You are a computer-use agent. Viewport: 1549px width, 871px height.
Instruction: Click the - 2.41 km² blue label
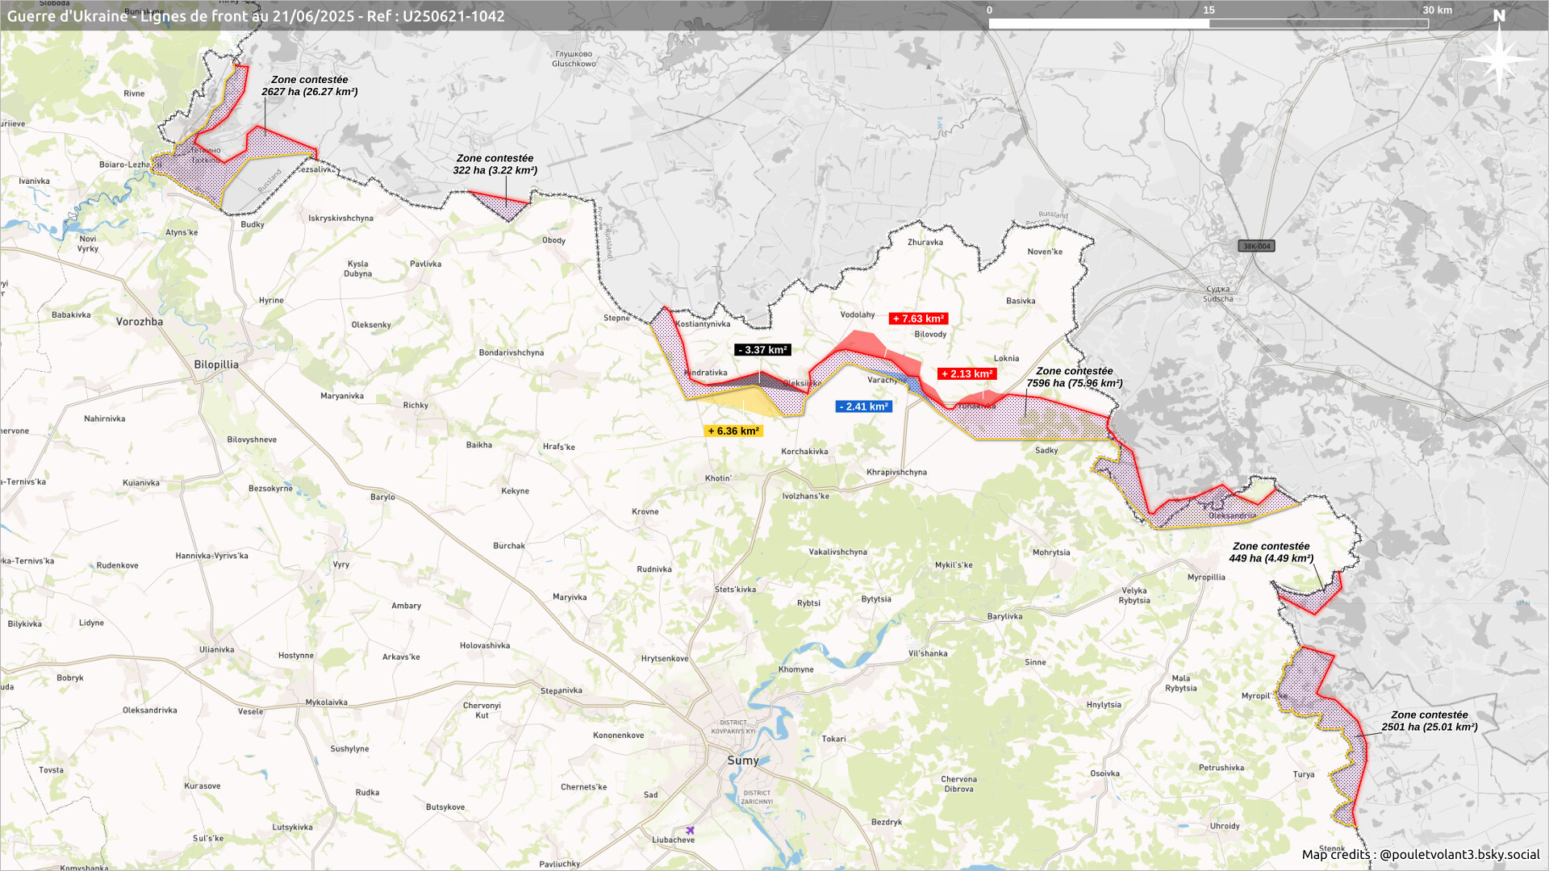point(863,406)
